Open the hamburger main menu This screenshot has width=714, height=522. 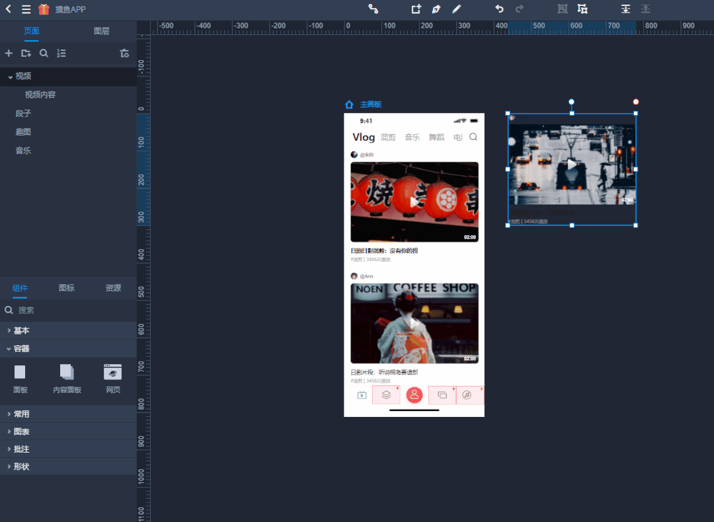[x=26, y=9]
